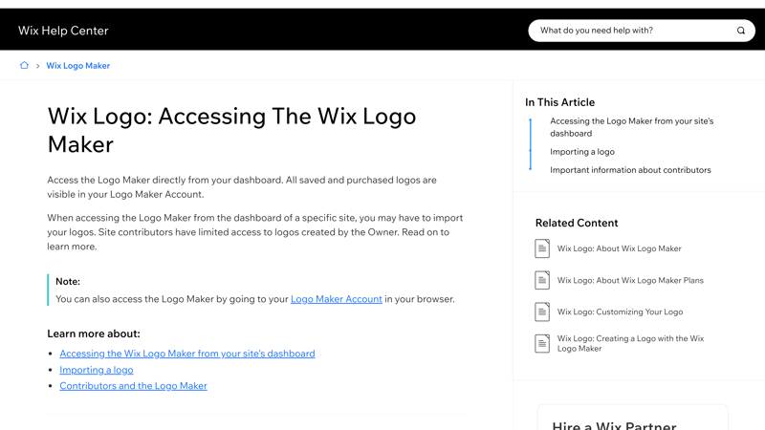Viewport: 765px width, 430px height.
Task: Click the home icon in breadcrumb
Action: (24, 66)
